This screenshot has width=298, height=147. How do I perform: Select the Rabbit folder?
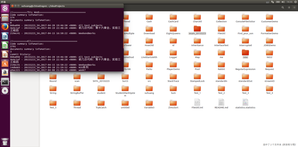(221, 66)
